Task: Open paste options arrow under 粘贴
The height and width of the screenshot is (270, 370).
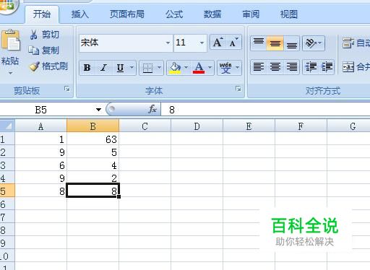Action: pyautogui.click(x=10, y=73)
